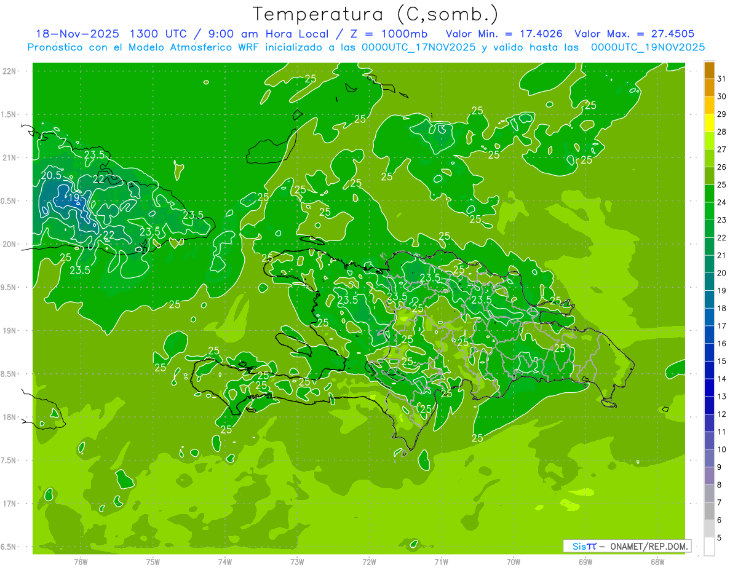Click the colorbar swatch between 24 and 25
Screen dimensions: 738x570
coord(709,194)
